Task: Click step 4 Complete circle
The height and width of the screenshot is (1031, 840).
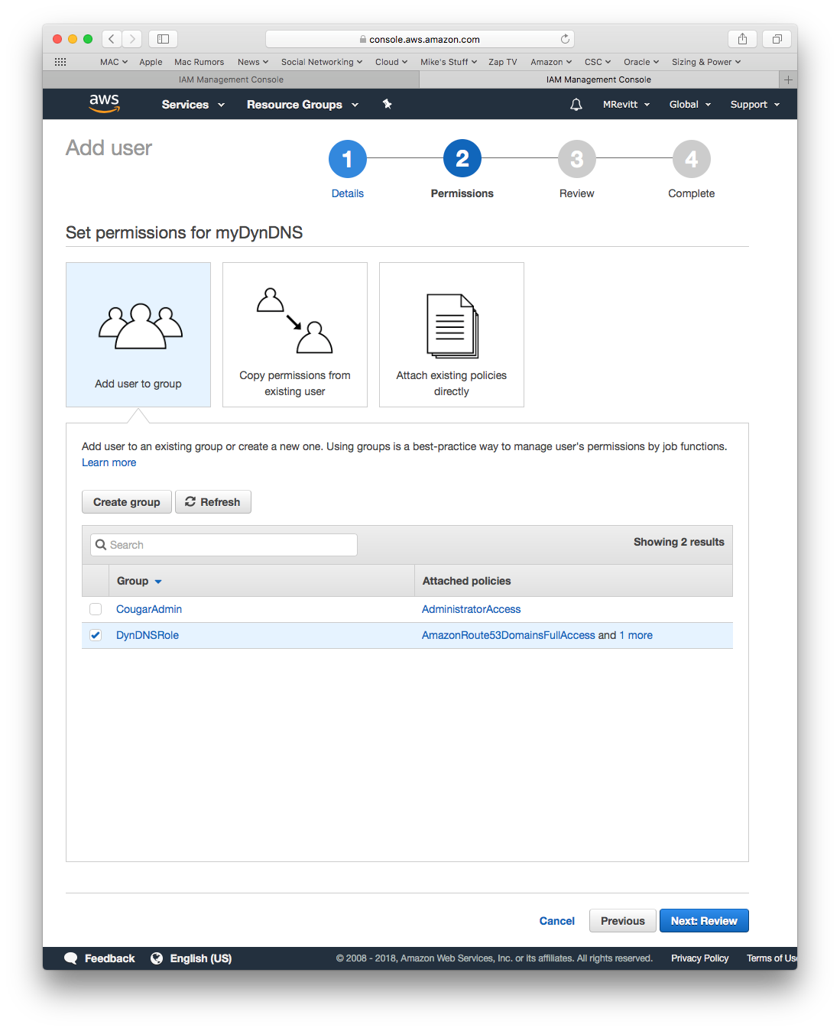Action: pos(692,159)
